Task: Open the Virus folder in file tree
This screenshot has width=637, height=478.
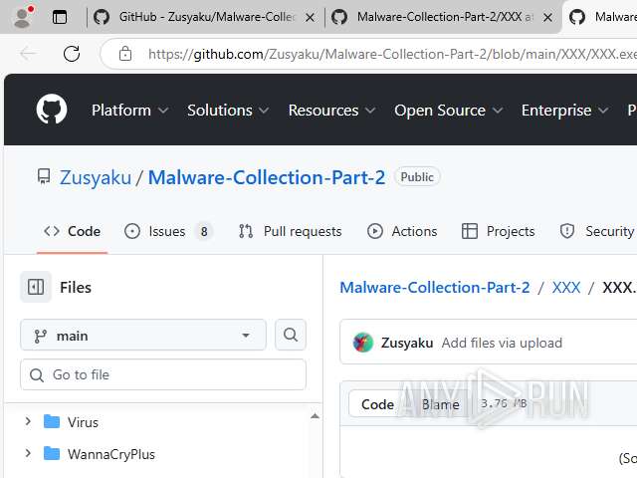Action: click(83, 422)
